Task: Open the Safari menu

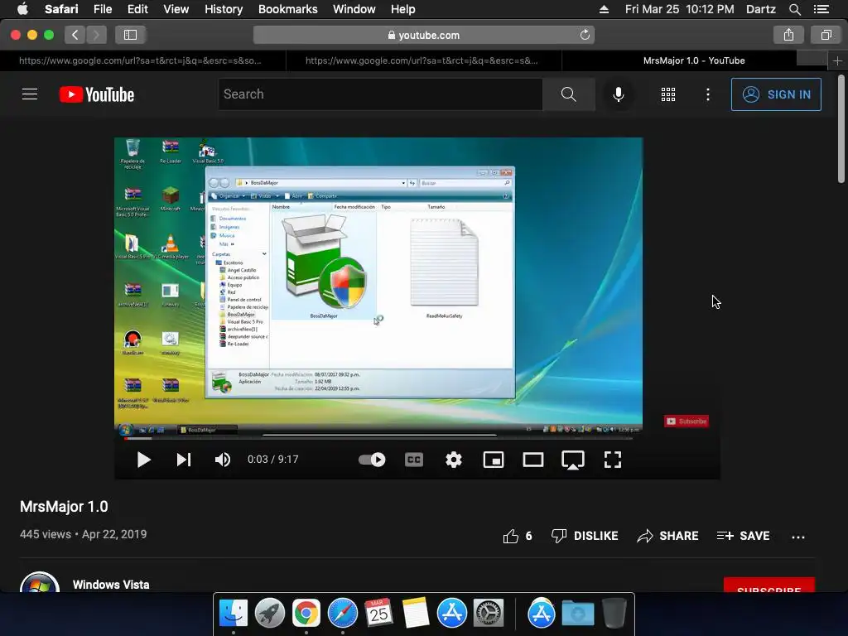Action: click(x=61, y=9)
